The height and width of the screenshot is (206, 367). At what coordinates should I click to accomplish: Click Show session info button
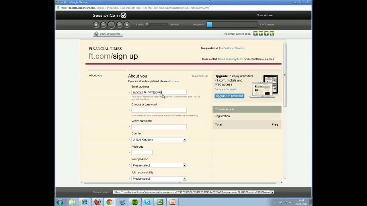point(108,34)
